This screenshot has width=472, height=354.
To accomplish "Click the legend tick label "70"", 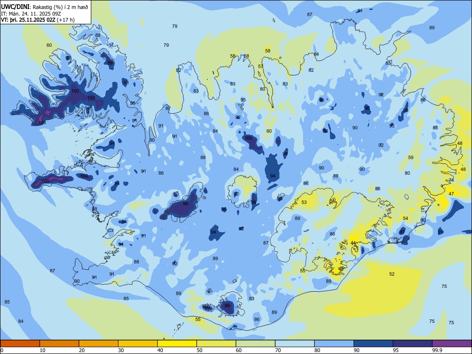I will (278, 350).
